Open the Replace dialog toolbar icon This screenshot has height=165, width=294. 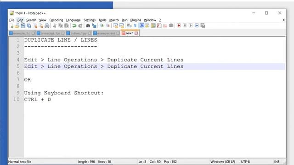click(94, 26)
